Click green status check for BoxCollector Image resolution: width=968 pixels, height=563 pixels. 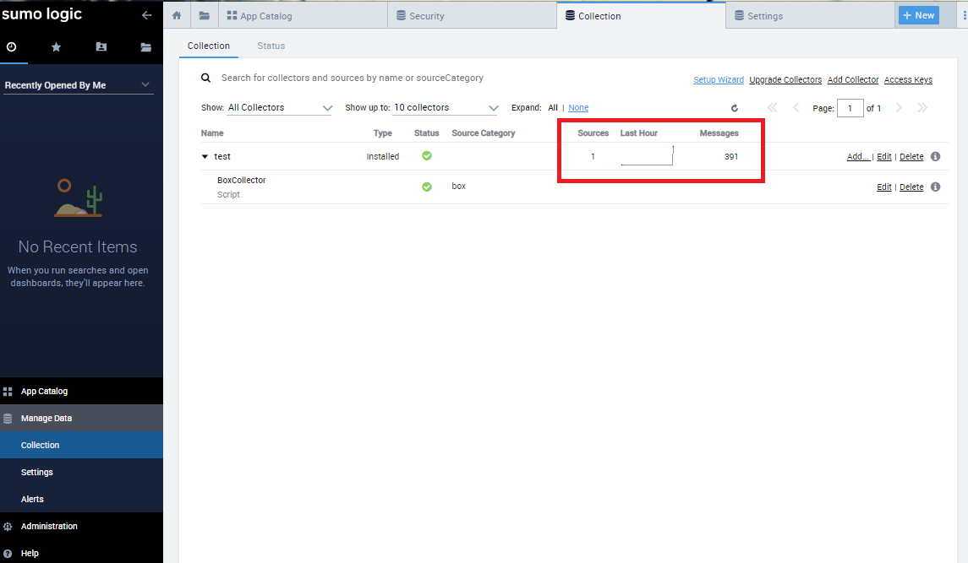click(x=427, y=187)
